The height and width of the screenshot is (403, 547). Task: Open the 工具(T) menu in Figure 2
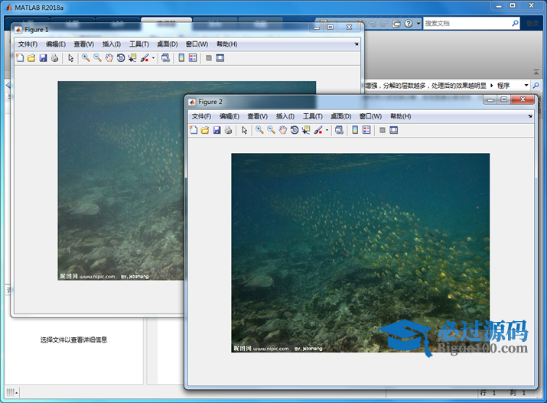click(313, 116)
